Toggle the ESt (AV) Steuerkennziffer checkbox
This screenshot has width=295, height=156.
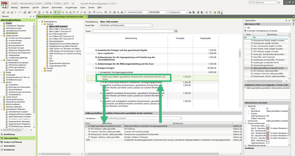coord(268,138)
